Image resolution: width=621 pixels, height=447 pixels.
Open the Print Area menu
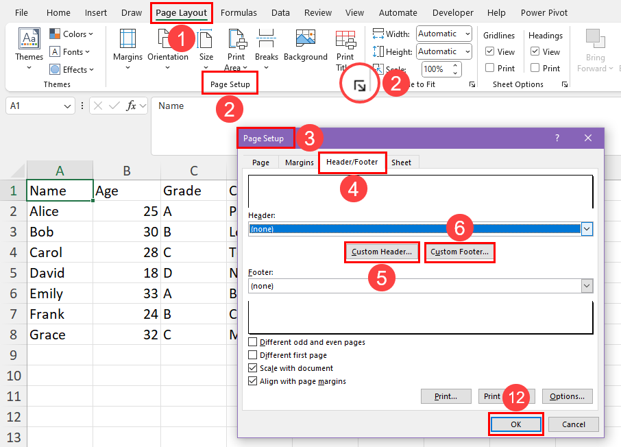click(236, 49)
